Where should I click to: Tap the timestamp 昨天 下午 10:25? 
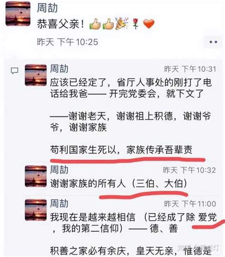pos(67,42)
